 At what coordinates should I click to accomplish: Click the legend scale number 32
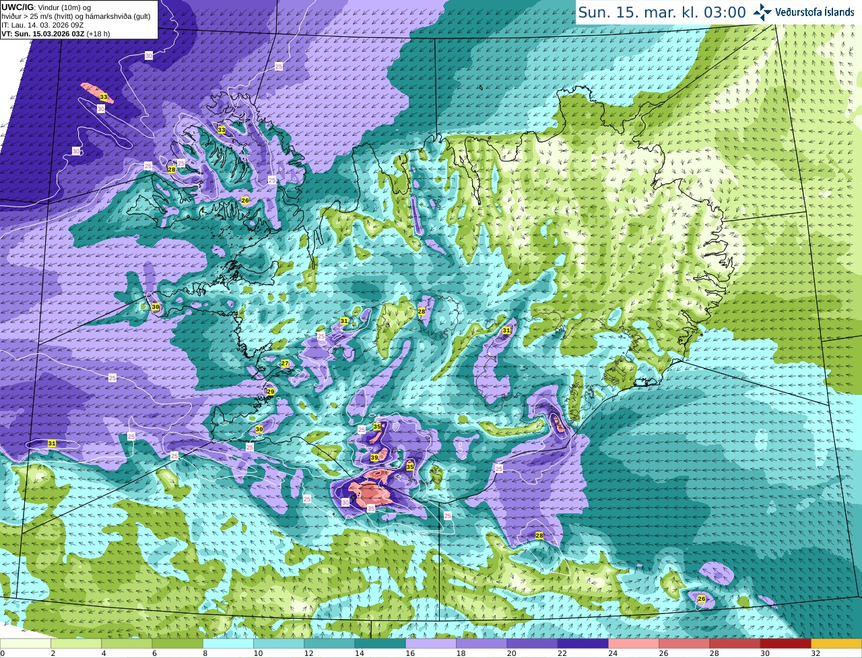[x=816, y=653]
